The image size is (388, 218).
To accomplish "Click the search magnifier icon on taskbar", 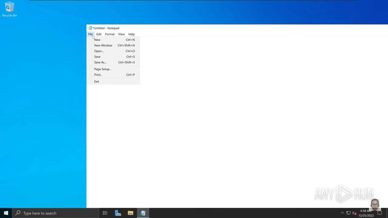I will click(x=18, y=213).
